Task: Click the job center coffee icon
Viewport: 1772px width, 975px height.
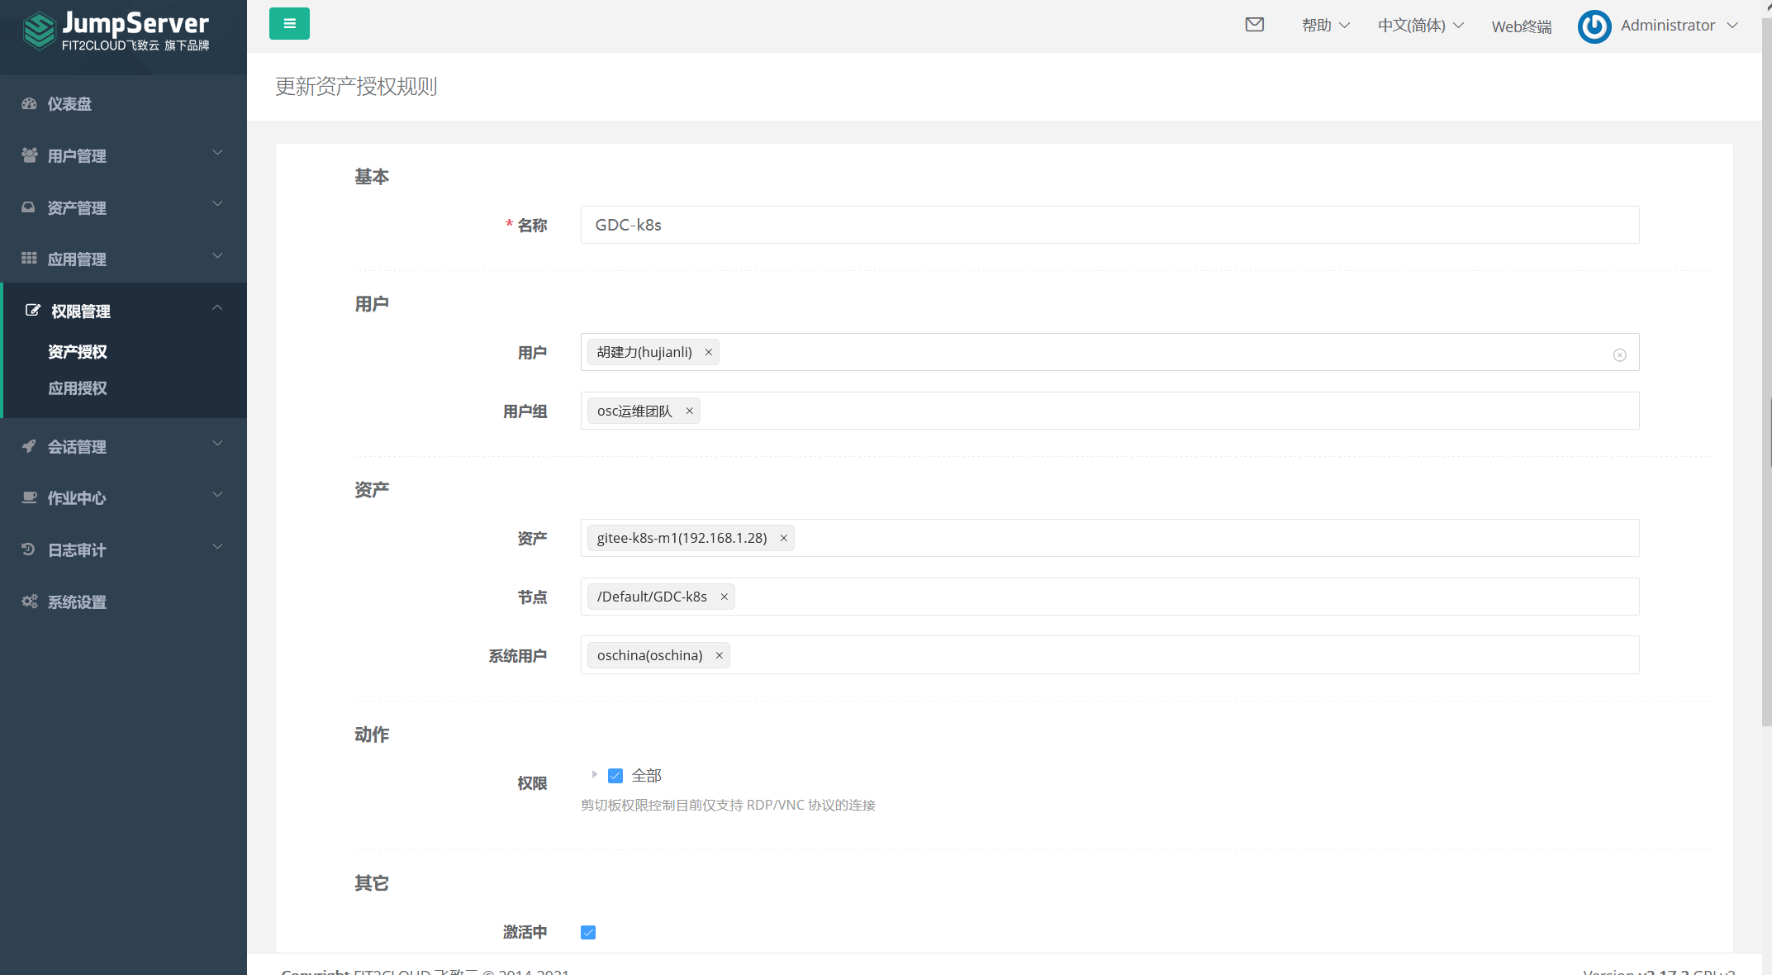Action: [x=30, y=497]
